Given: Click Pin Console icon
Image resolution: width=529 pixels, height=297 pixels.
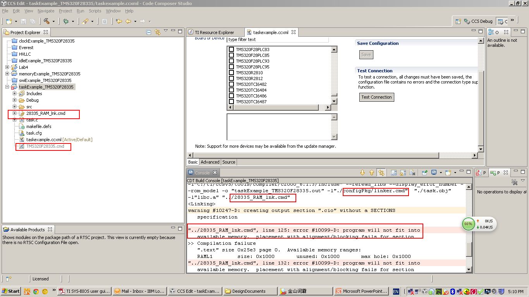Looking at the screenshot, I should (424, 172).
